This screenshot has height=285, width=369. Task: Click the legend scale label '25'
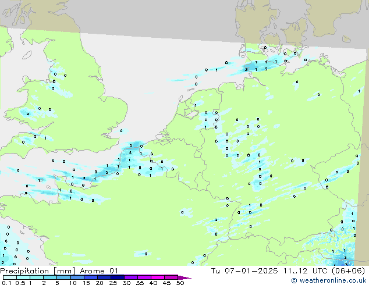coord(113,283)
